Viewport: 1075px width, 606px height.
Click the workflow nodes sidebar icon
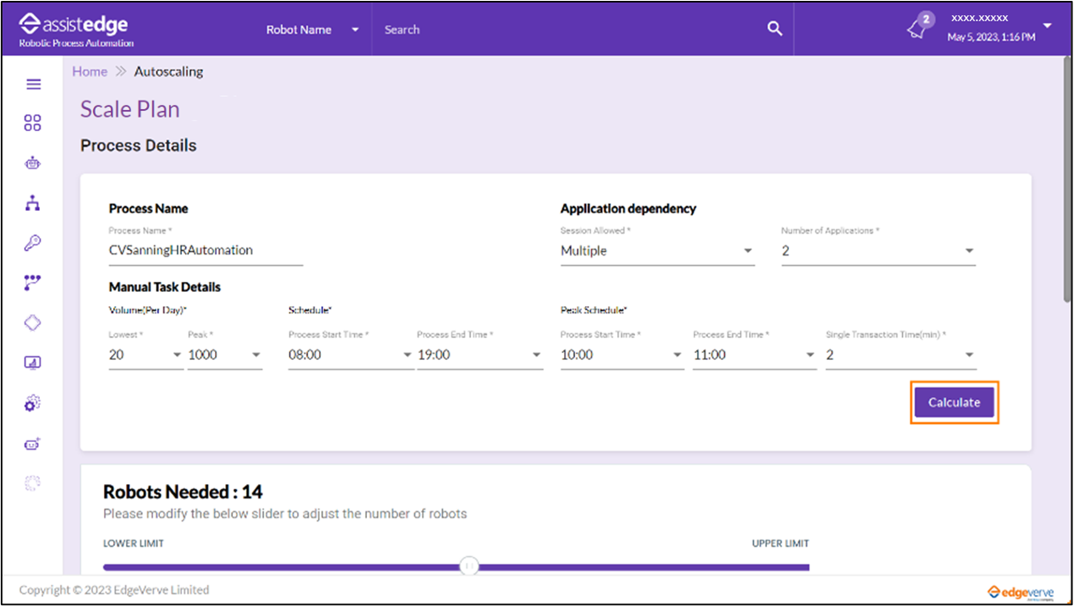tap(33, 283)
